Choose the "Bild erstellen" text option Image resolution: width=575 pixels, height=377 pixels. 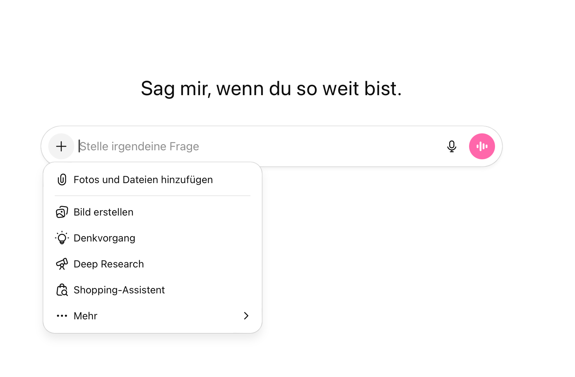[x=103, y=212]
